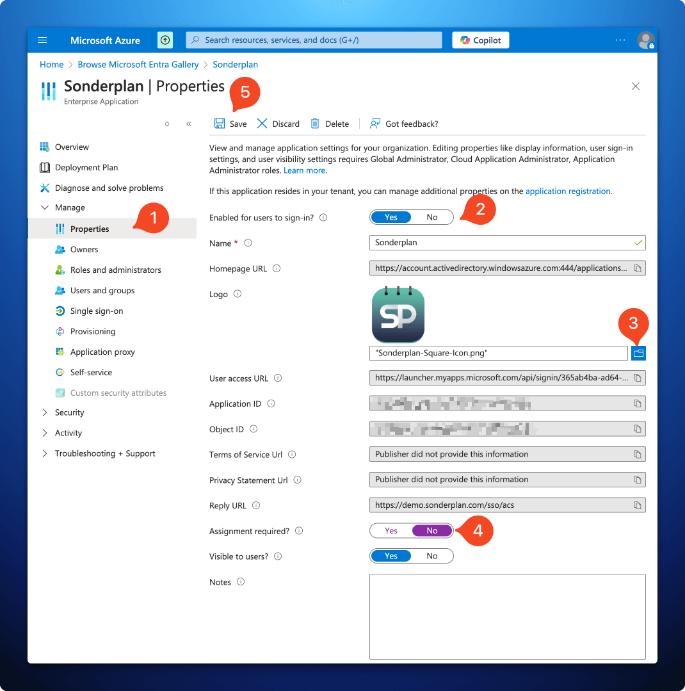The width and height of the screenshot is (685, 691).
Task: Click the upload icon beside the logo filename
Action: point(638,352)
